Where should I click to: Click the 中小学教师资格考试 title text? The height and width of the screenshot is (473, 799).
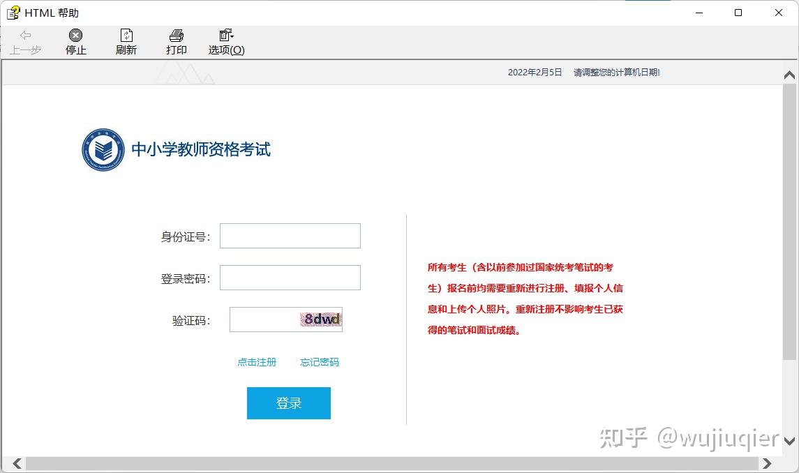click(201, 149)
